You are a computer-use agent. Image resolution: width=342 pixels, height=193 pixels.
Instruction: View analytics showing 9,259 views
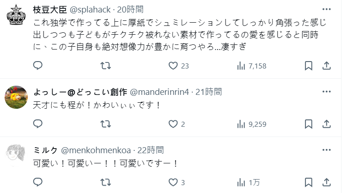tap(241, 124)
